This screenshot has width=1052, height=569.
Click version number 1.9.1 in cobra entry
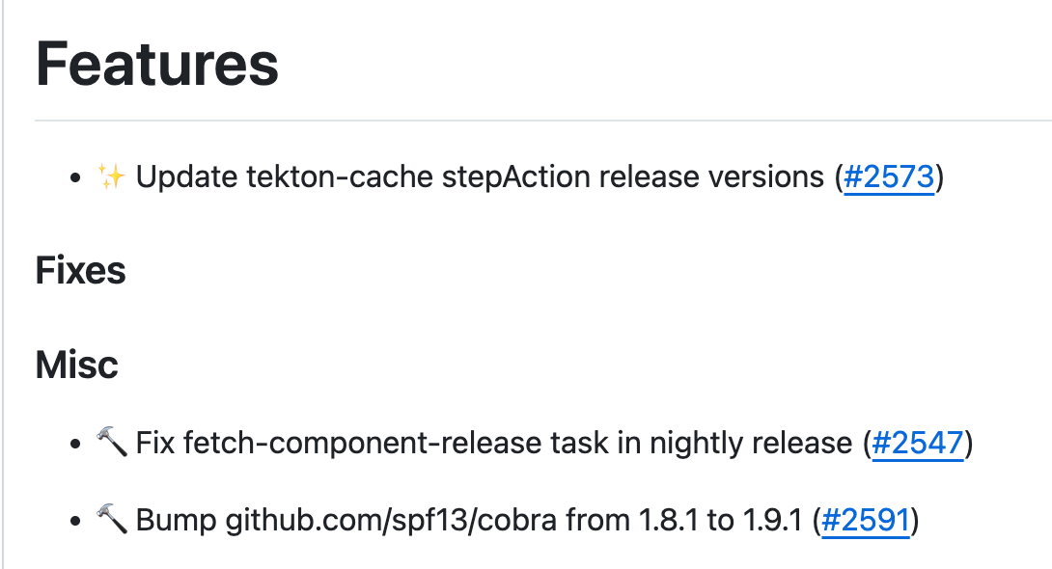tap(772, 521)
